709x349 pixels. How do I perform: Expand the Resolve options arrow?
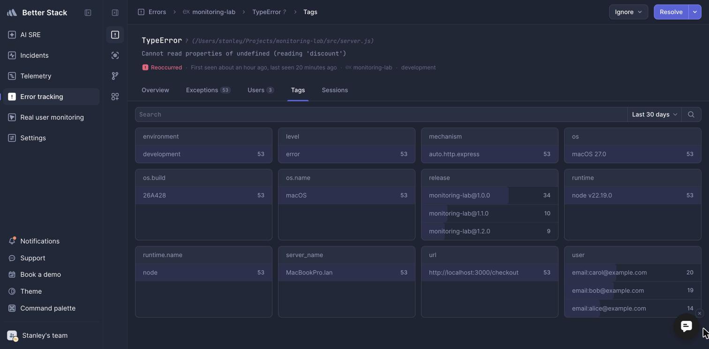click(x=695, y=12)
